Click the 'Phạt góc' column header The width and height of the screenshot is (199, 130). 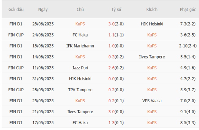(x=188, y=9)
